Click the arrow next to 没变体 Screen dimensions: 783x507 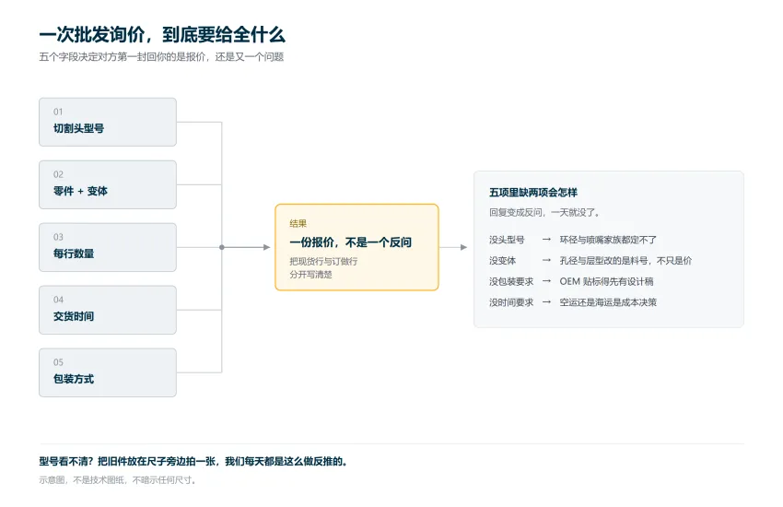coord(546,261)
